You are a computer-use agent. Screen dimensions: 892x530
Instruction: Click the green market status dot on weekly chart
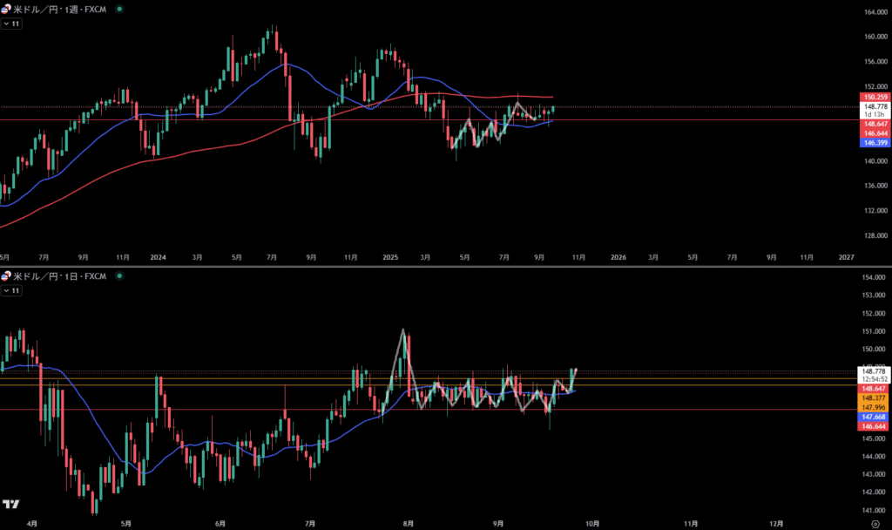pyautogui.click(x=119, y=9)
